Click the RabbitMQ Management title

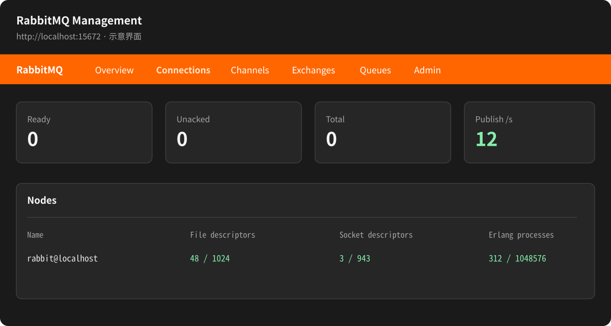pyautogui.click(x=79, y=20)
